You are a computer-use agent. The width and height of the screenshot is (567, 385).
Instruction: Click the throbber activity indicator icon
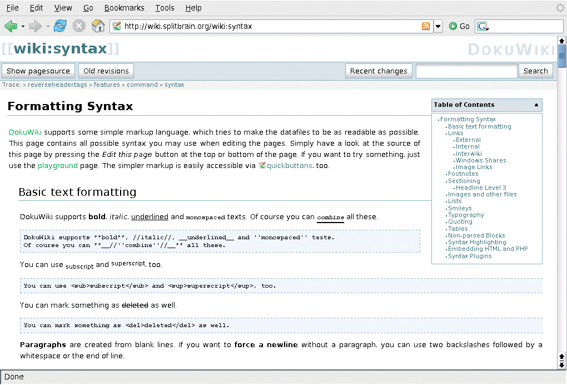click(560, 8)
